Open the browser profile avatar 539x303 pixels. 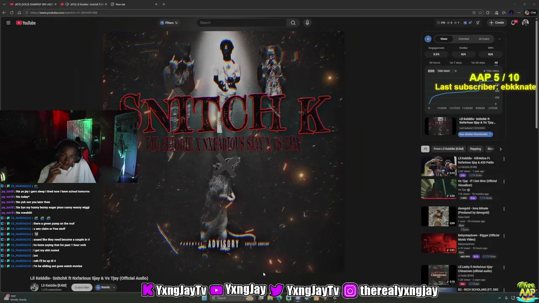pyautogui.click(x=511, y=13)
